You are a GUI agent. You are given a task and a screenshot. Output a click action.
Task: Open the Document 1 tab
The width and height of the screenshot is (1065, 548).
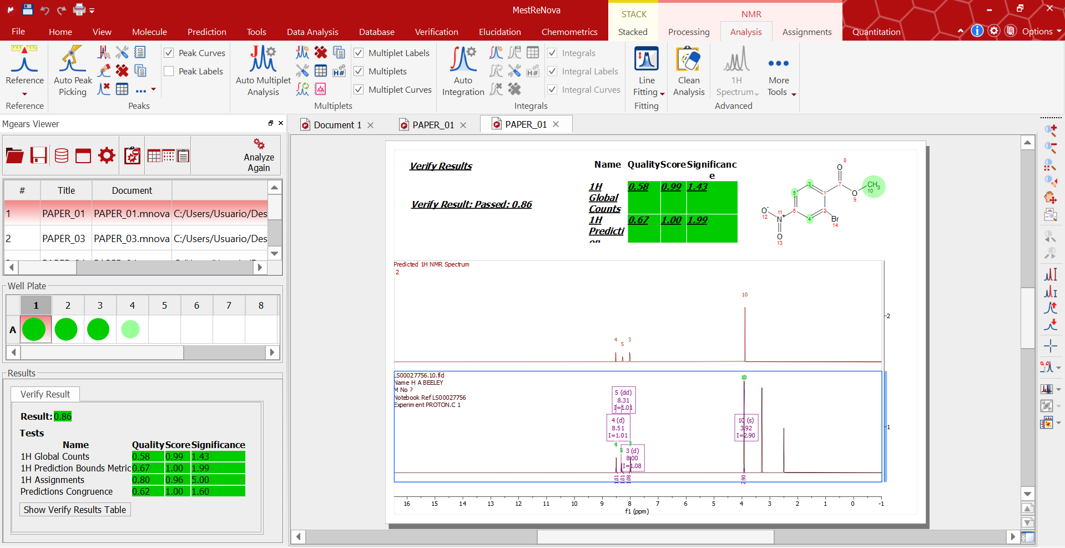[x=337, y=125]
